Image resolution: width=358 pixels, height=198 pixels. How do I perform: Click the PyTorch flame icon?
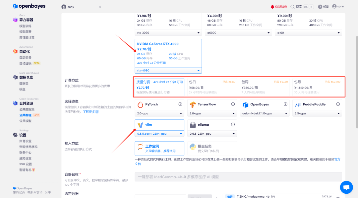(x=140, y=104)
